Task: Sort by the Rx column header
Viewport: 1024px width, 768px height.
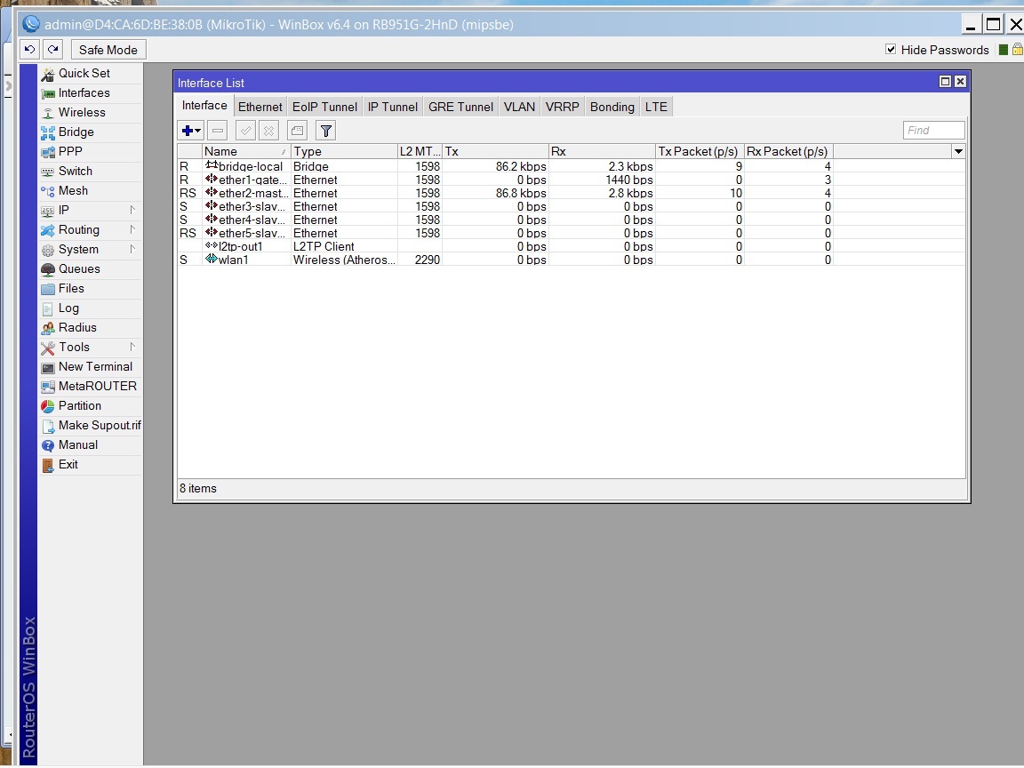Action: click(x=602, y=151)
